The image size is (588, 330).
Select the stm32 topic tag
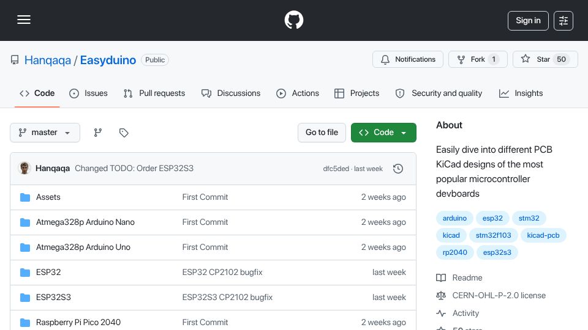(529, 218)
